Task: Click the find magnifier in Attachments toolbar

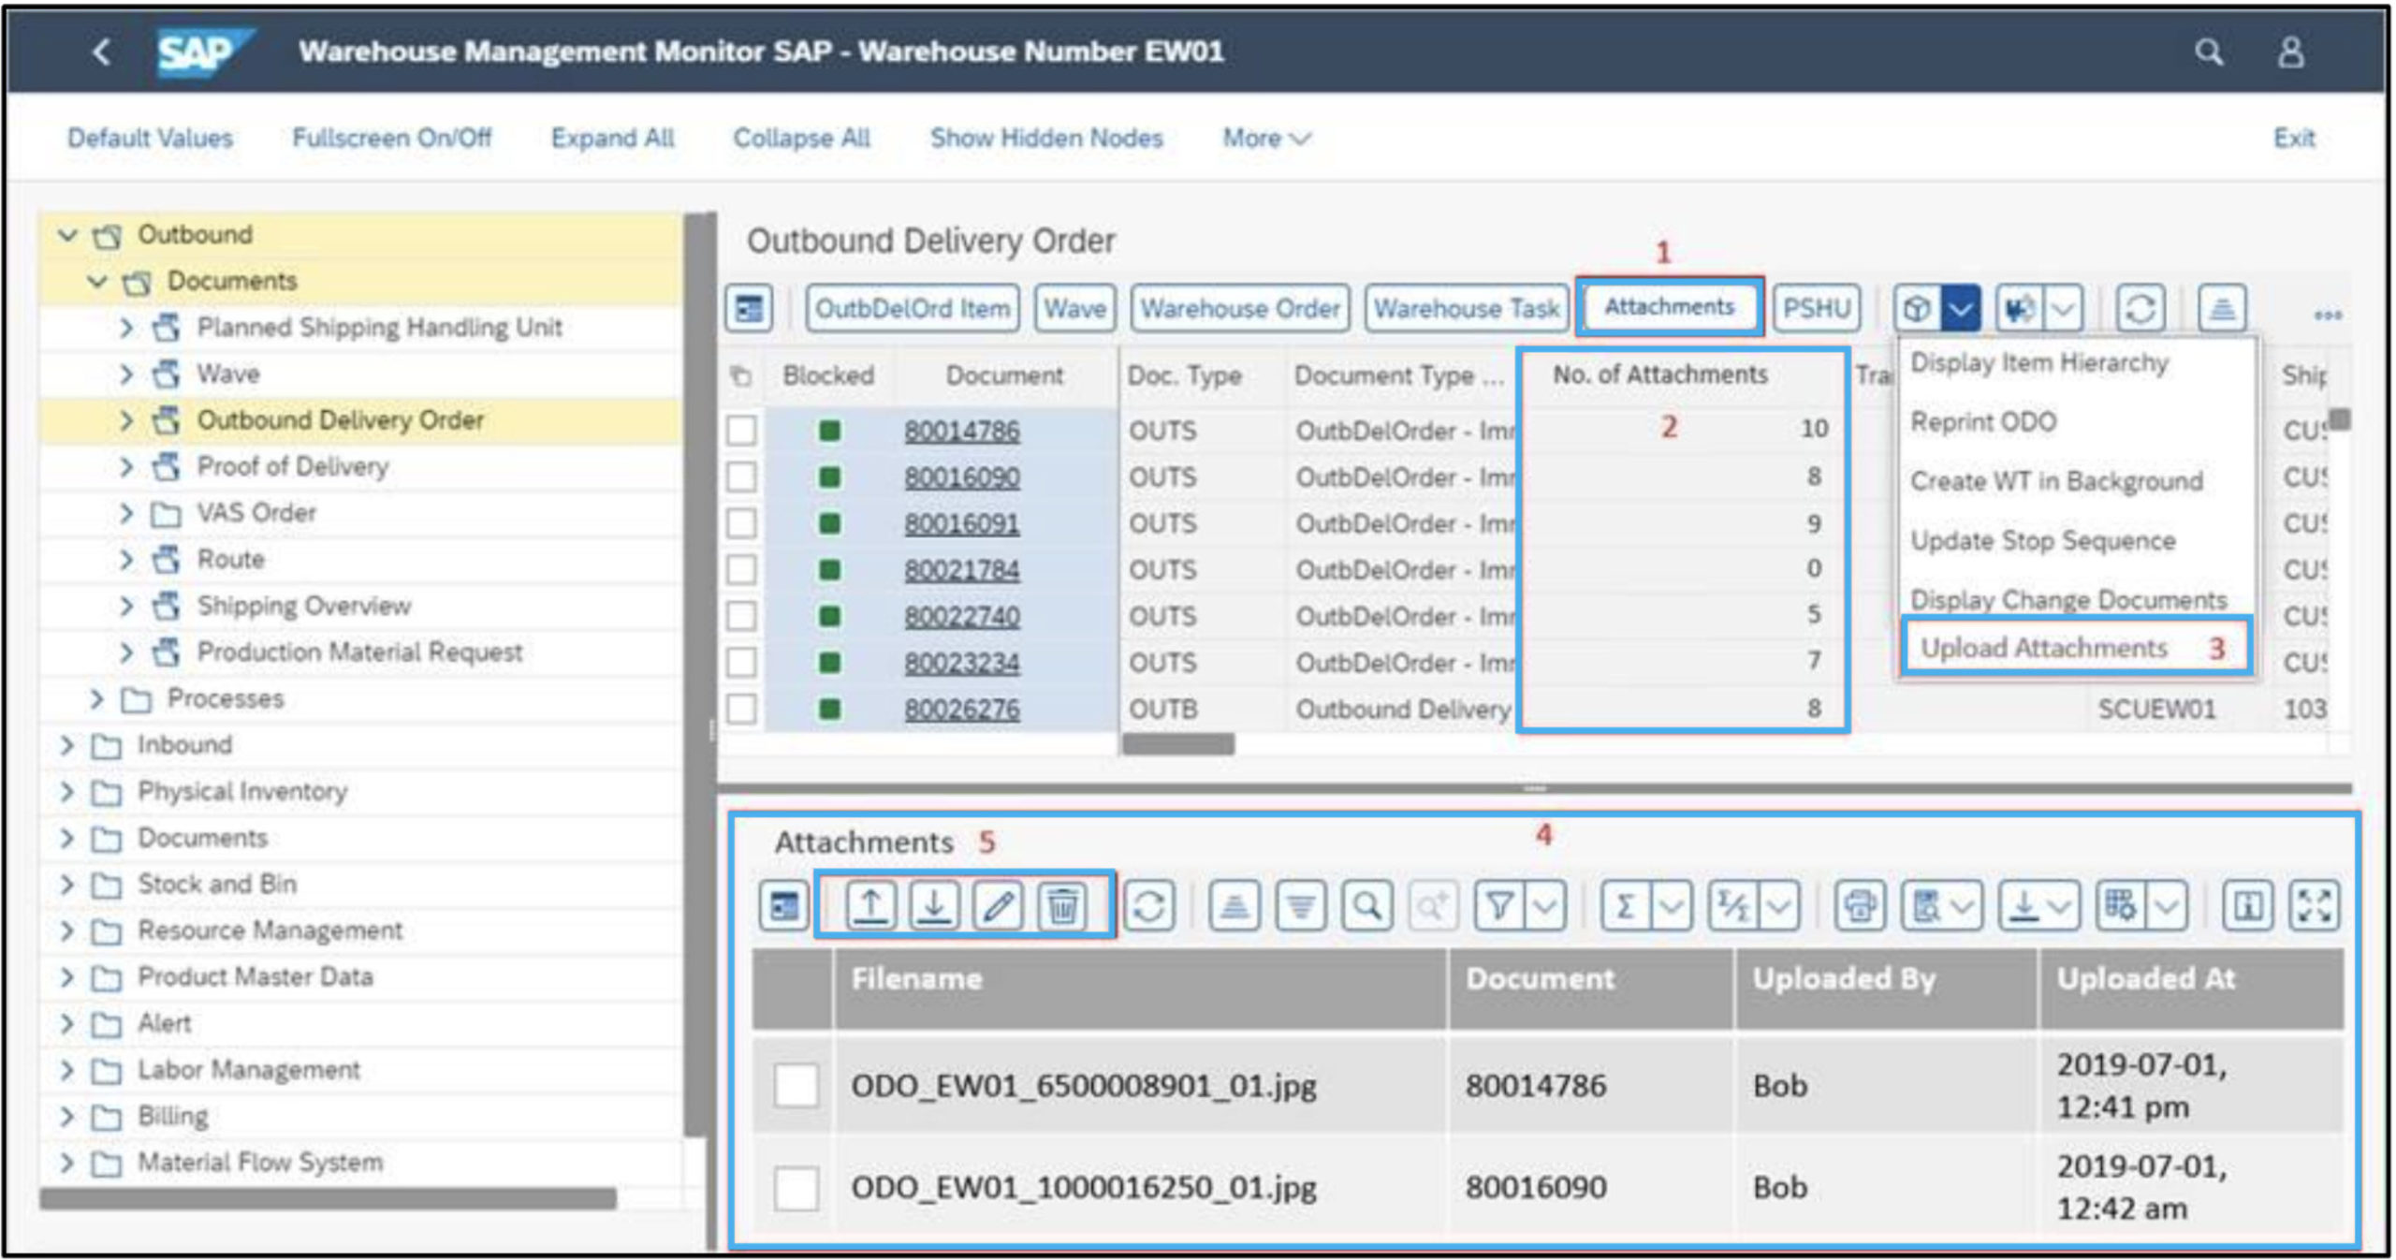Action: pos(1366,905)
